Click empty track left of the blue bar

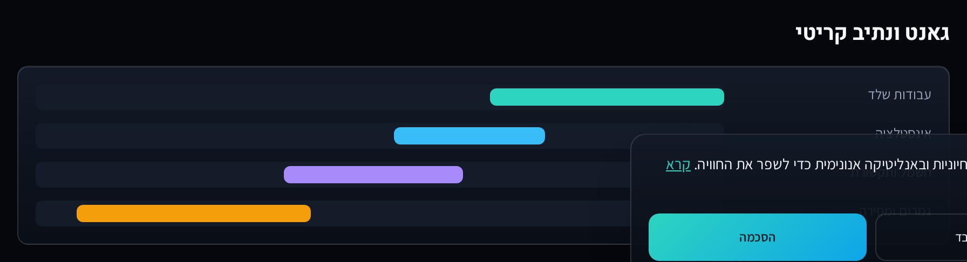[x=215, y=136]
